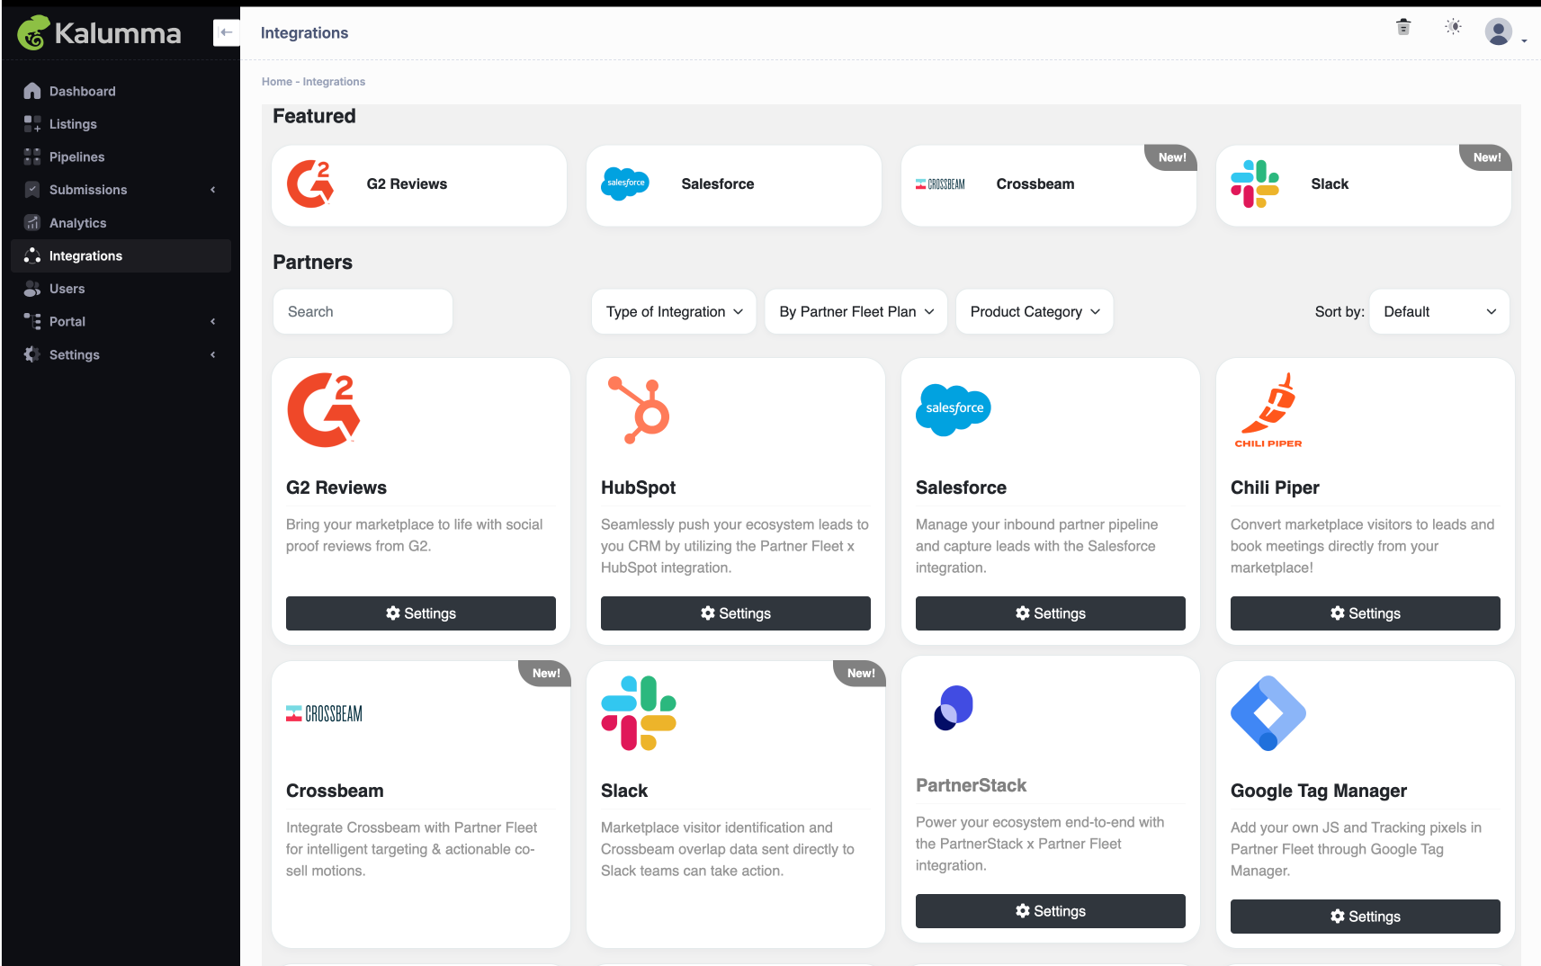Open the Product Category dropdown

click(1035, 311)
